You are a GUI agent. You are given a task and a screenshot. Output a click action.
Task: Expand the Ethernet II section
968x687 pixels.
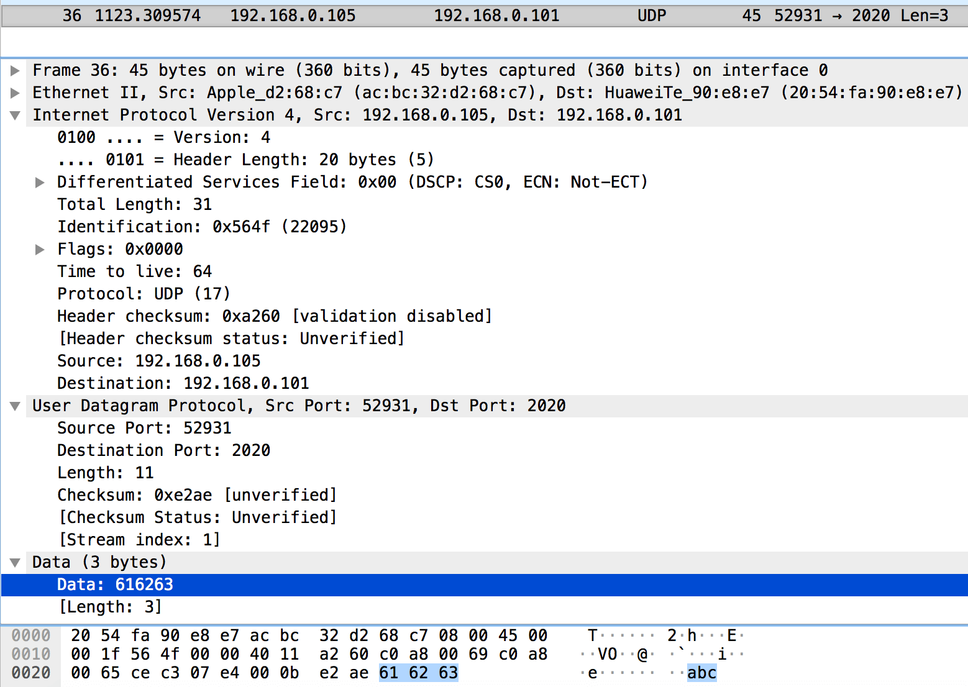click(x=16, y=93)
